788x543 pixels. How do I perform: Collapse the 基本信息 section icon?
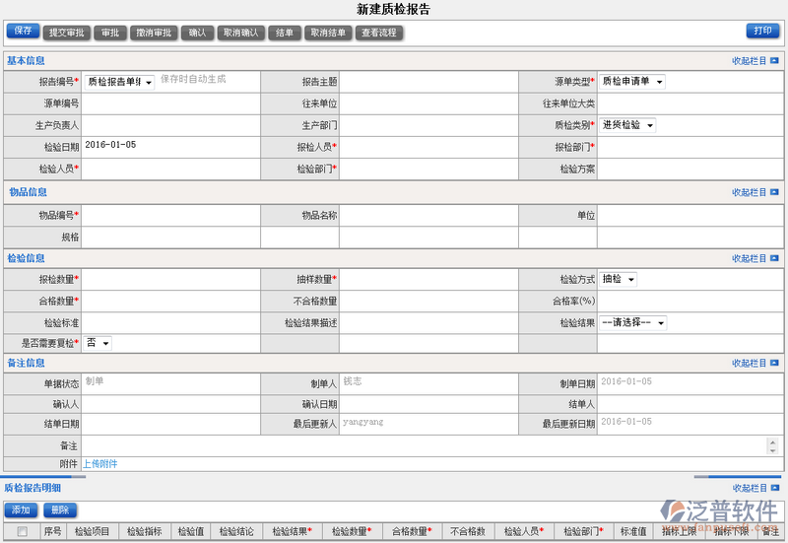[x=774, y=60]
